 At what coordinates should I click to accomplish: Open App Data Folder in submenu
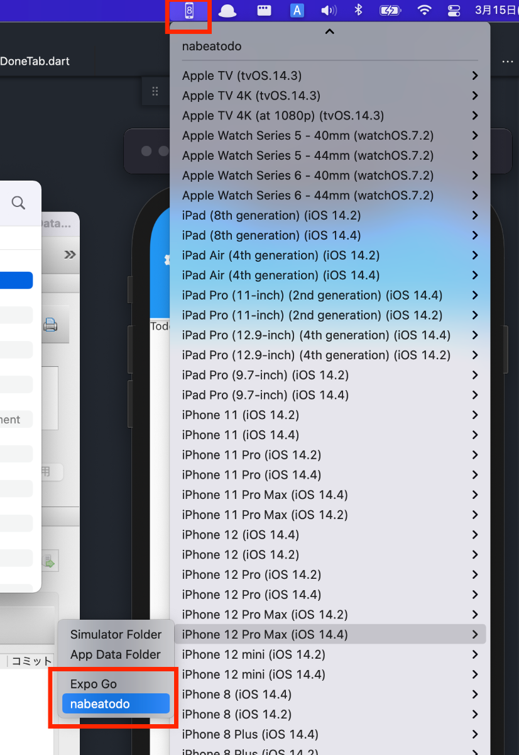[x=116, y=654]
